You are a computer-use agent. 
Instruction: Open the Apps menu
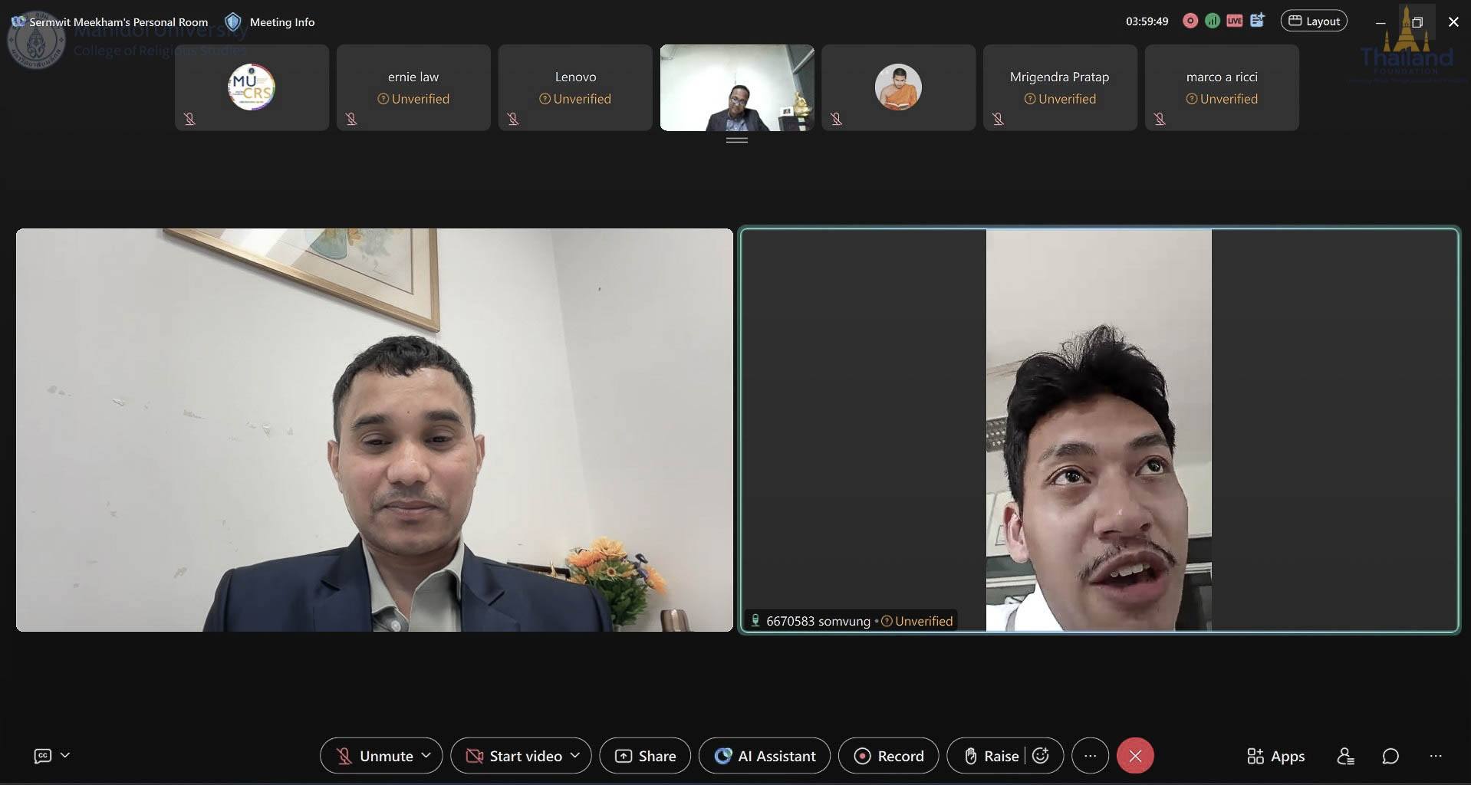[1275, 757]
